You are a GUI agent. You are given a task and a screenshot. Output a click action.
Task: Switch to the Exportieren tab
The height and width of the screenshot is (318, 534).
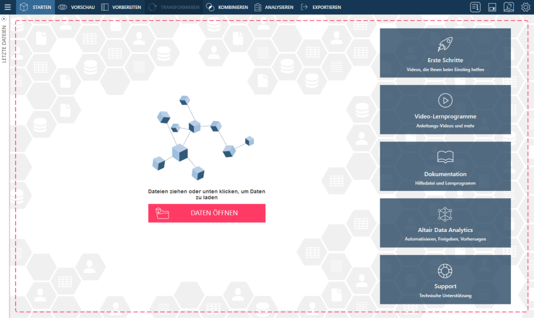click(320, 7)
